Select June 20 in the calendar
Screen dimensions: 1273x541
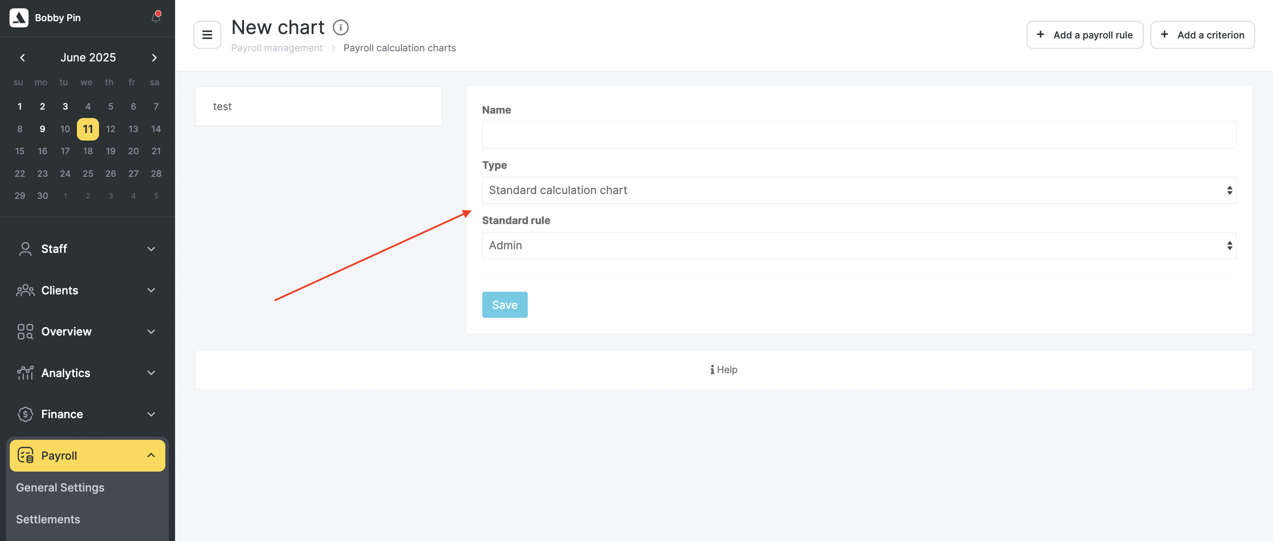(x=133, y=151)
